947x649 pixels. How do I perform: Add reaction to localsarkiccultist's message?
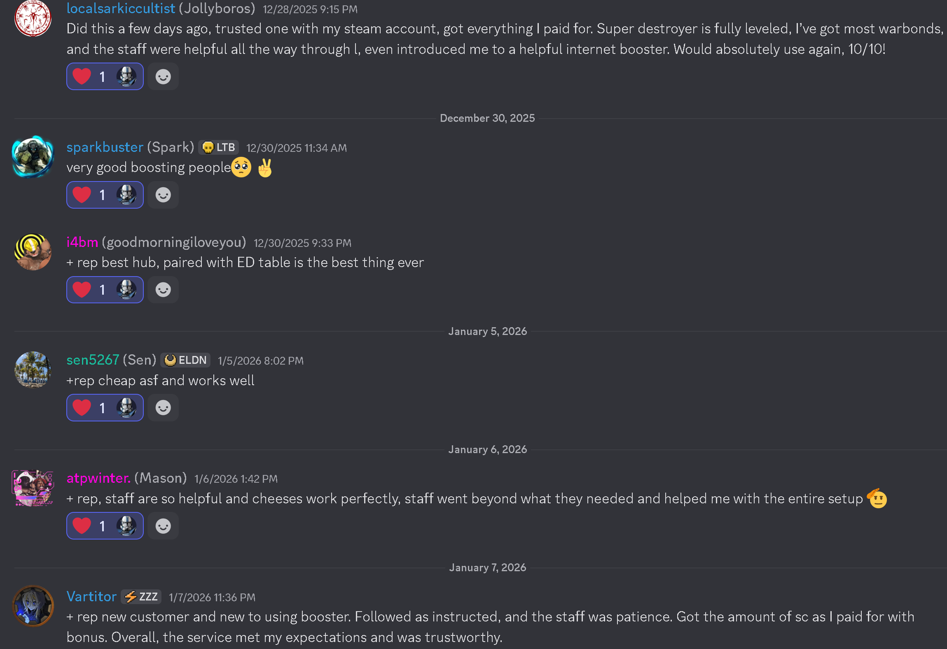[x=163, y=77]
